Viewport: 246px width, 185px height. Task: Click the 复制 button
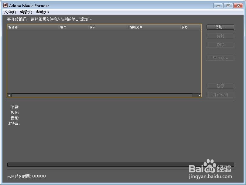220,36
